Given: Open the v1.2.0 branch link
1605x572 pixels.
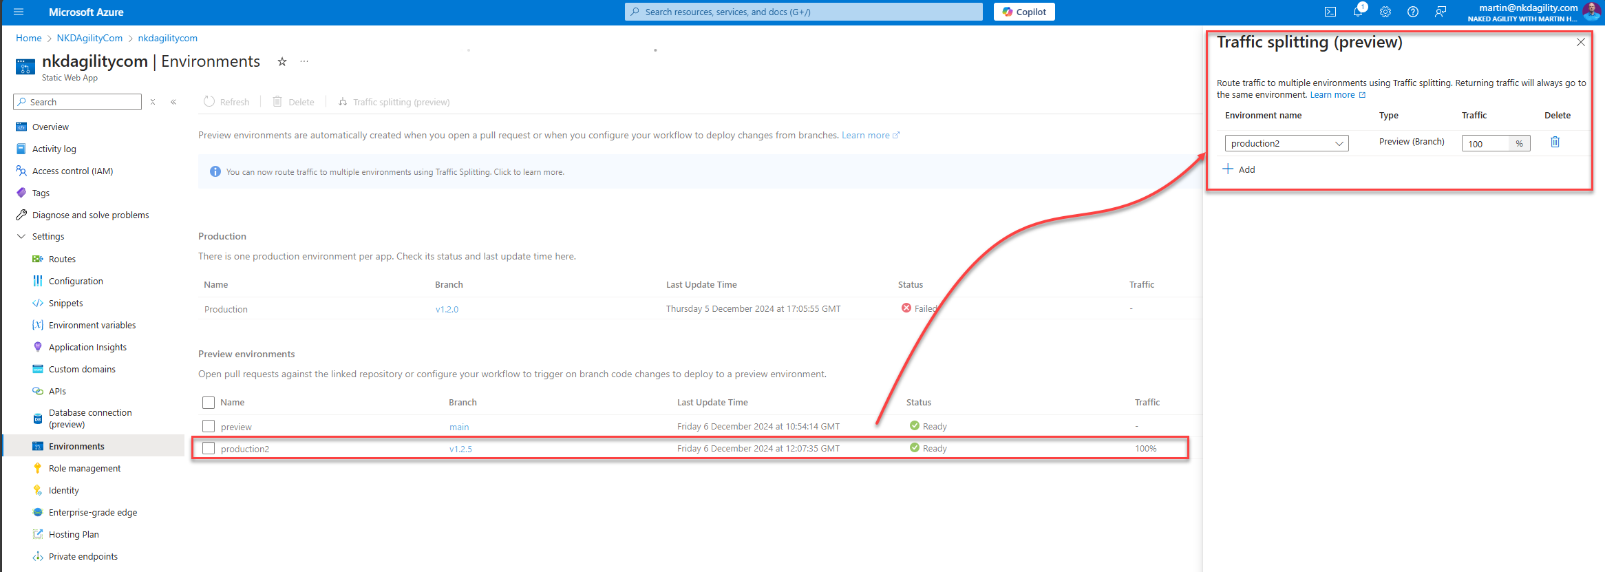Looking at the screenshot, I should (447, 309).
